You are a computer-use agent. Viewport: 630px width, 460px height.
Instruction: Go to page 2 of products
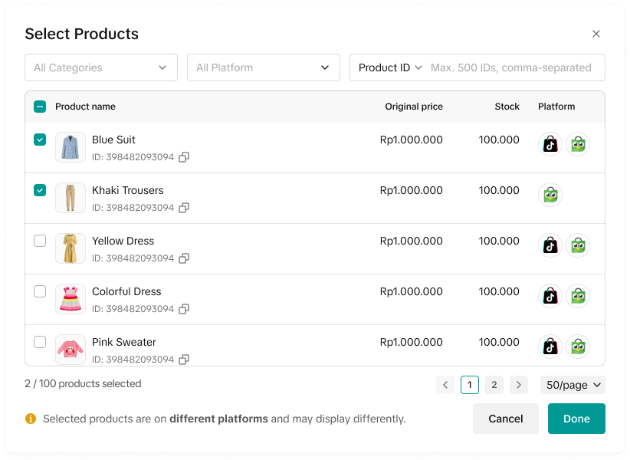[x=494, y=385]
